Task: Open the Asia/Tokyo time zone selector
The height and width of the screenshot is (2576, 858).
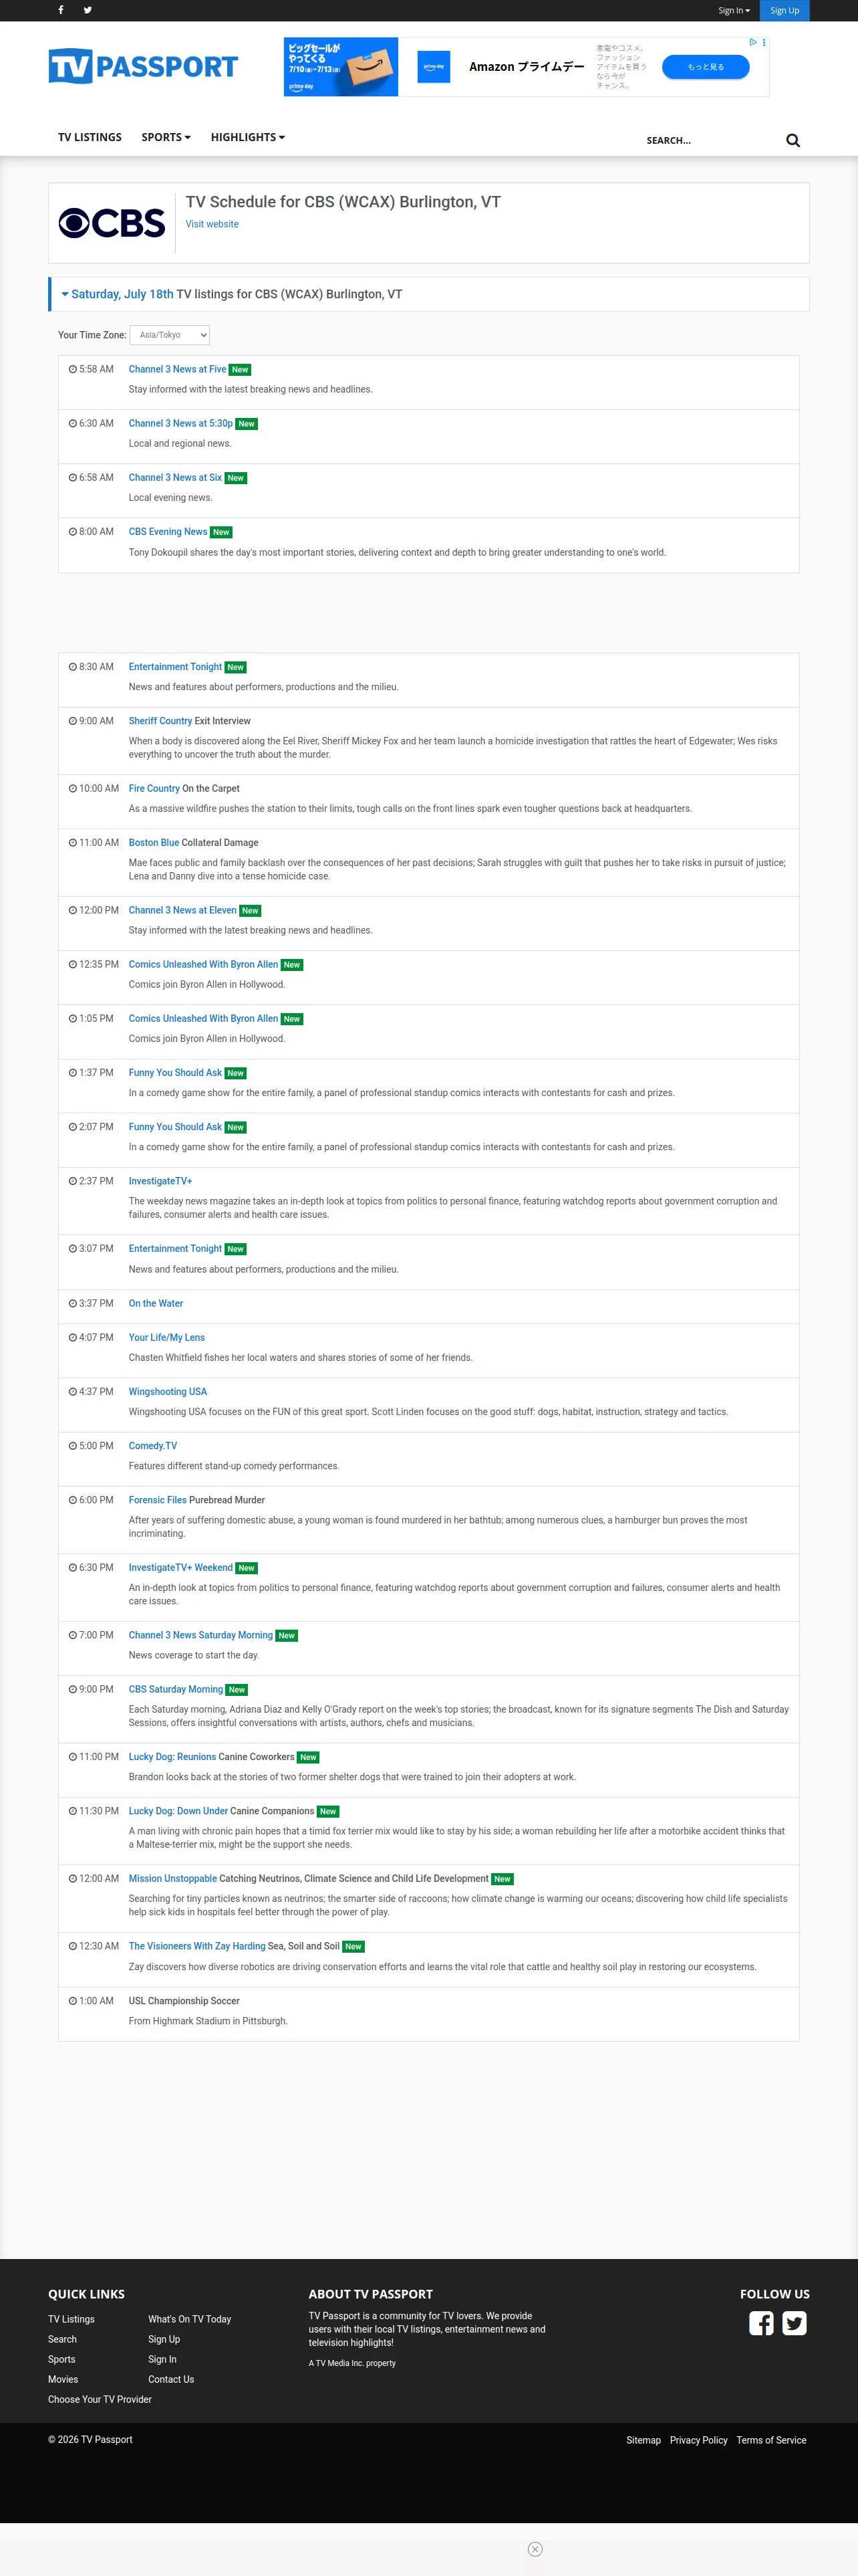Action: pyautogui.click(x=170, y=335)
